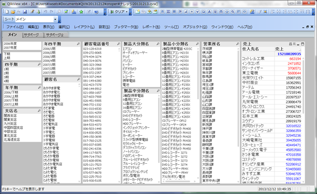The image size is (317, 194).
Task: Add a new sheet from design toolbar
Action: pyautogui.click(x=137, y=12)
